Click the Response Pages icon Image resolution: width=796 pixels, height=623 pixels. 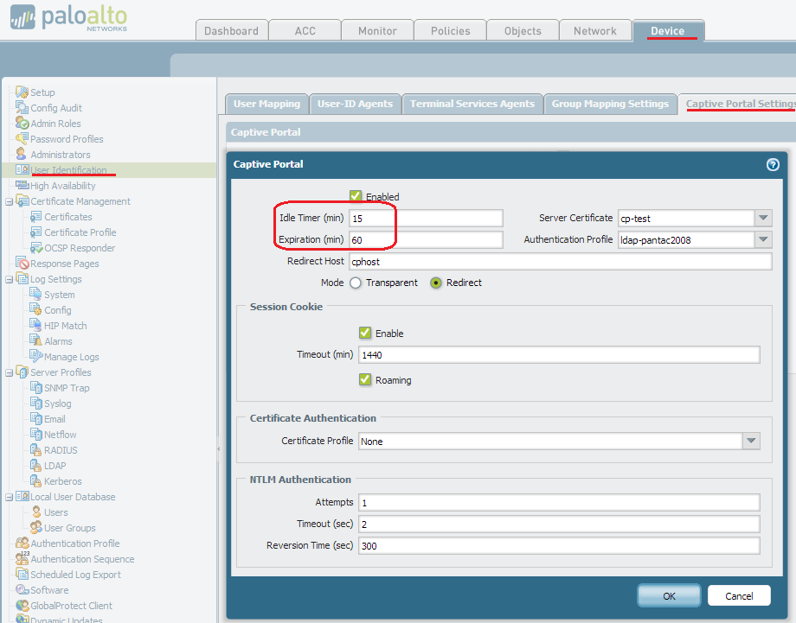22,263
